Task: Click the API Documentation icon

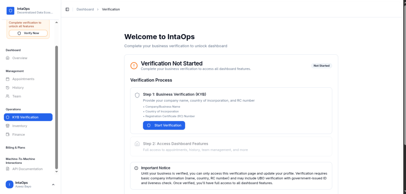Action: click(8, 169)
